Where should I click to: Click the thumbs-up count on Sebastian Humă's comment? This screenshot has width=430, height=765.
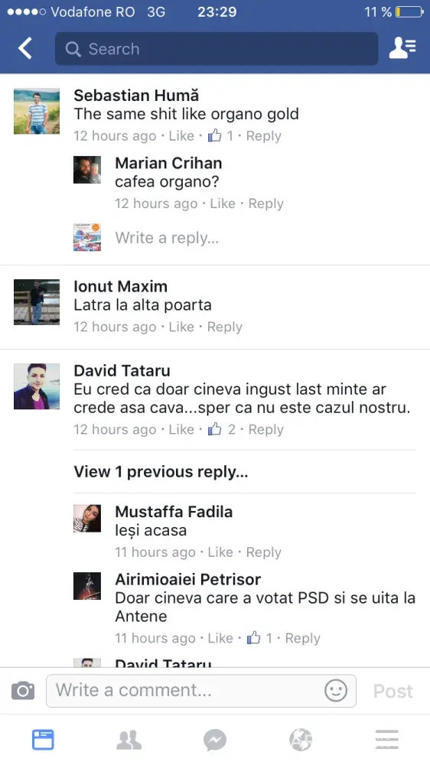(220, 135)
